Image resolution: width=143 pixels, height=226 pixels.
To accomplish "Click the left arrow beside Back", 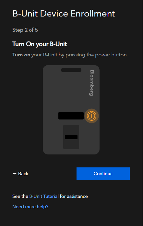I will tap(14, 174).
